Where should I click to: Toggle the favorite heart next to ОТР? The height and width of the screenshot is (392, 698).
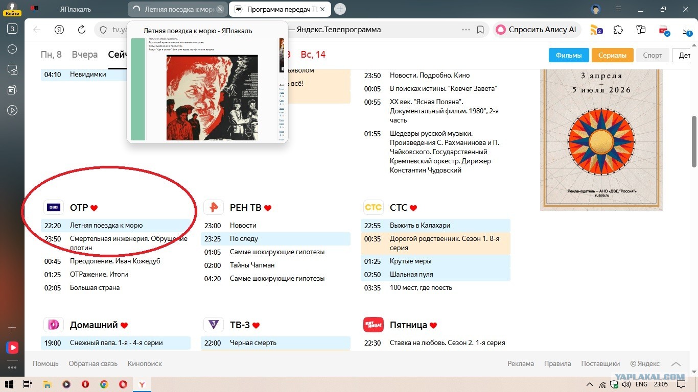pos(94,208)
